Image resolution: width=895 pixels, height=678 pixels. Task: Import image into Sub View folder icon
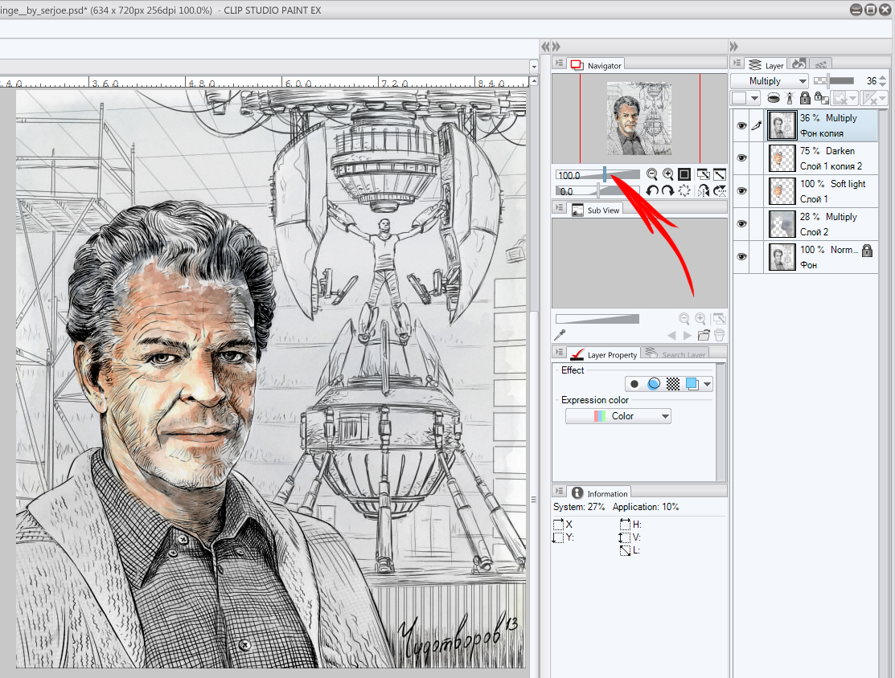tap(704, 335)
